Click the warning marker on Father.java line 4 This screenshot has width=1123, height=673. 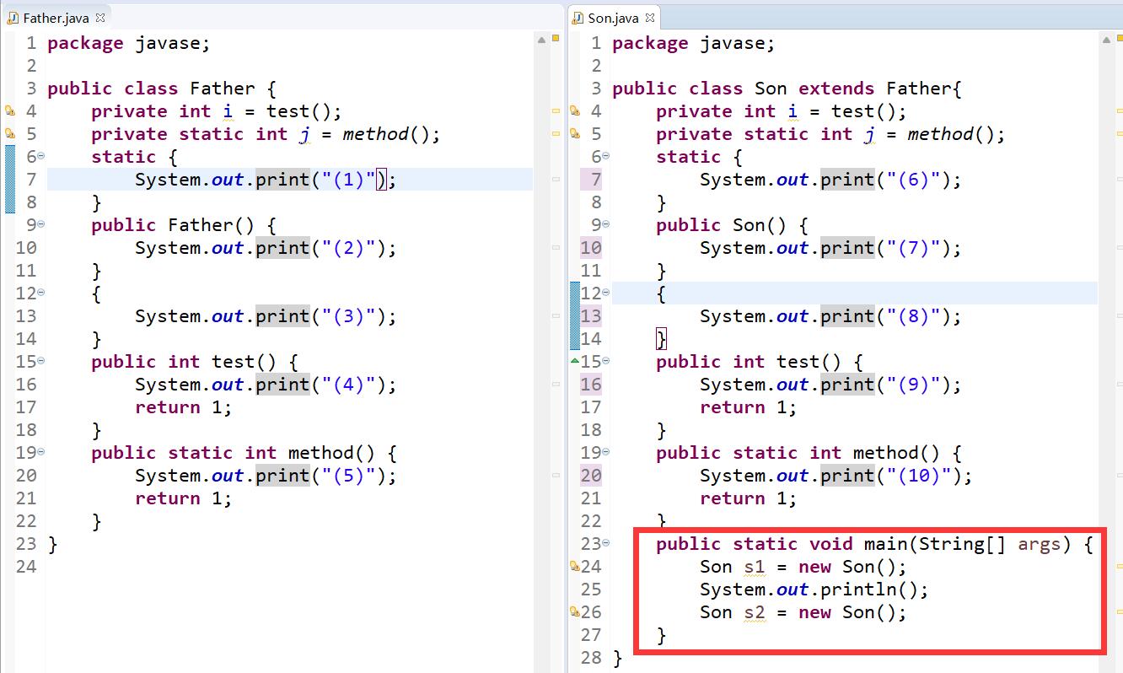coord(10,111)
